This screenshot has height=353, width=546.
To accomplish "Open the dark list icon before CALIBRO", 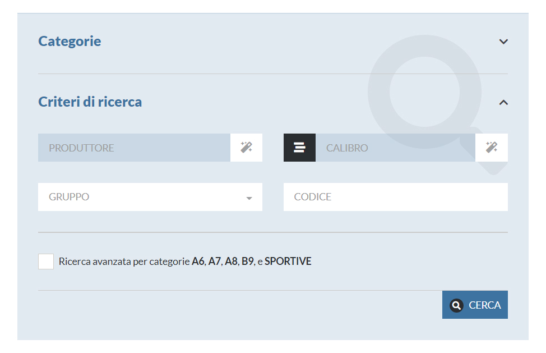I will pos(299,148).
